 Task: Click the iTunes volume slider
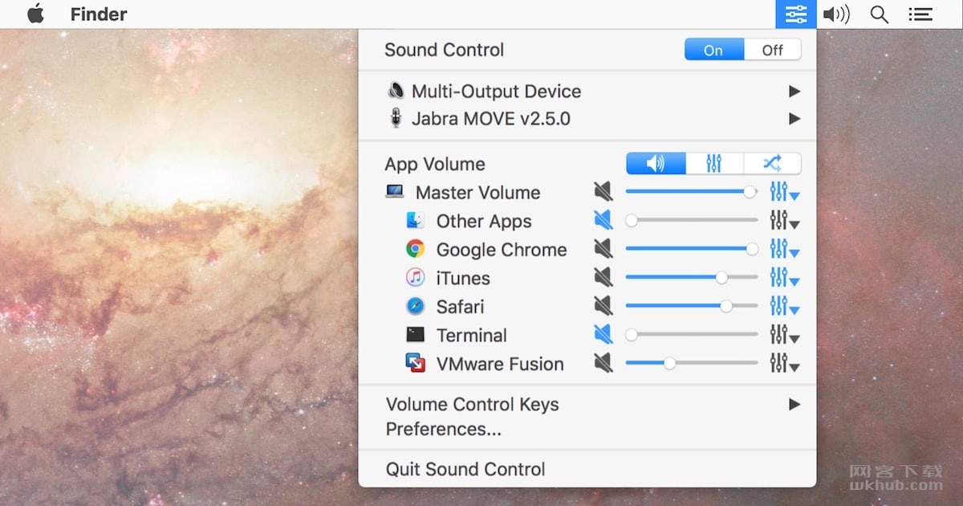[x=692, y=278]
